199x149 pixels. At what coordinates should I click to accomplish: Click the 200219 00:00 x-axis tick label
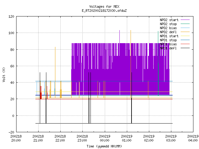click(104, 138)
